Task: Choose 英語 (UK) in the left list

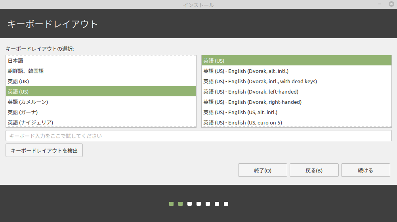Action: 101,81
